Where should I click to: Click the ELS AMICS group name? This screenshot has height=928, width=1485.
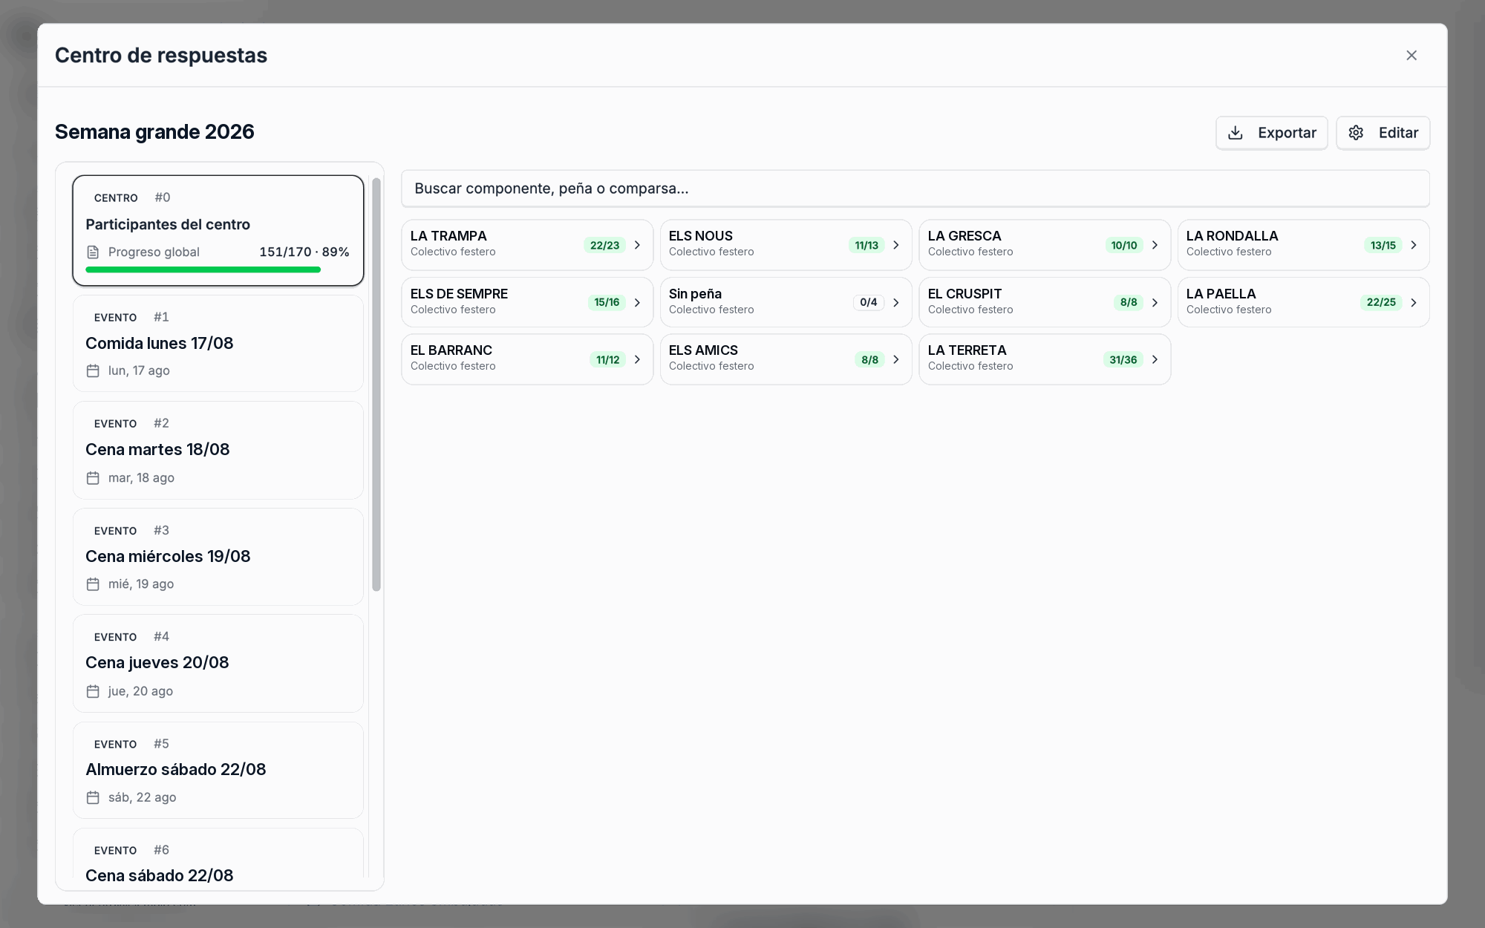click(703, 350)
